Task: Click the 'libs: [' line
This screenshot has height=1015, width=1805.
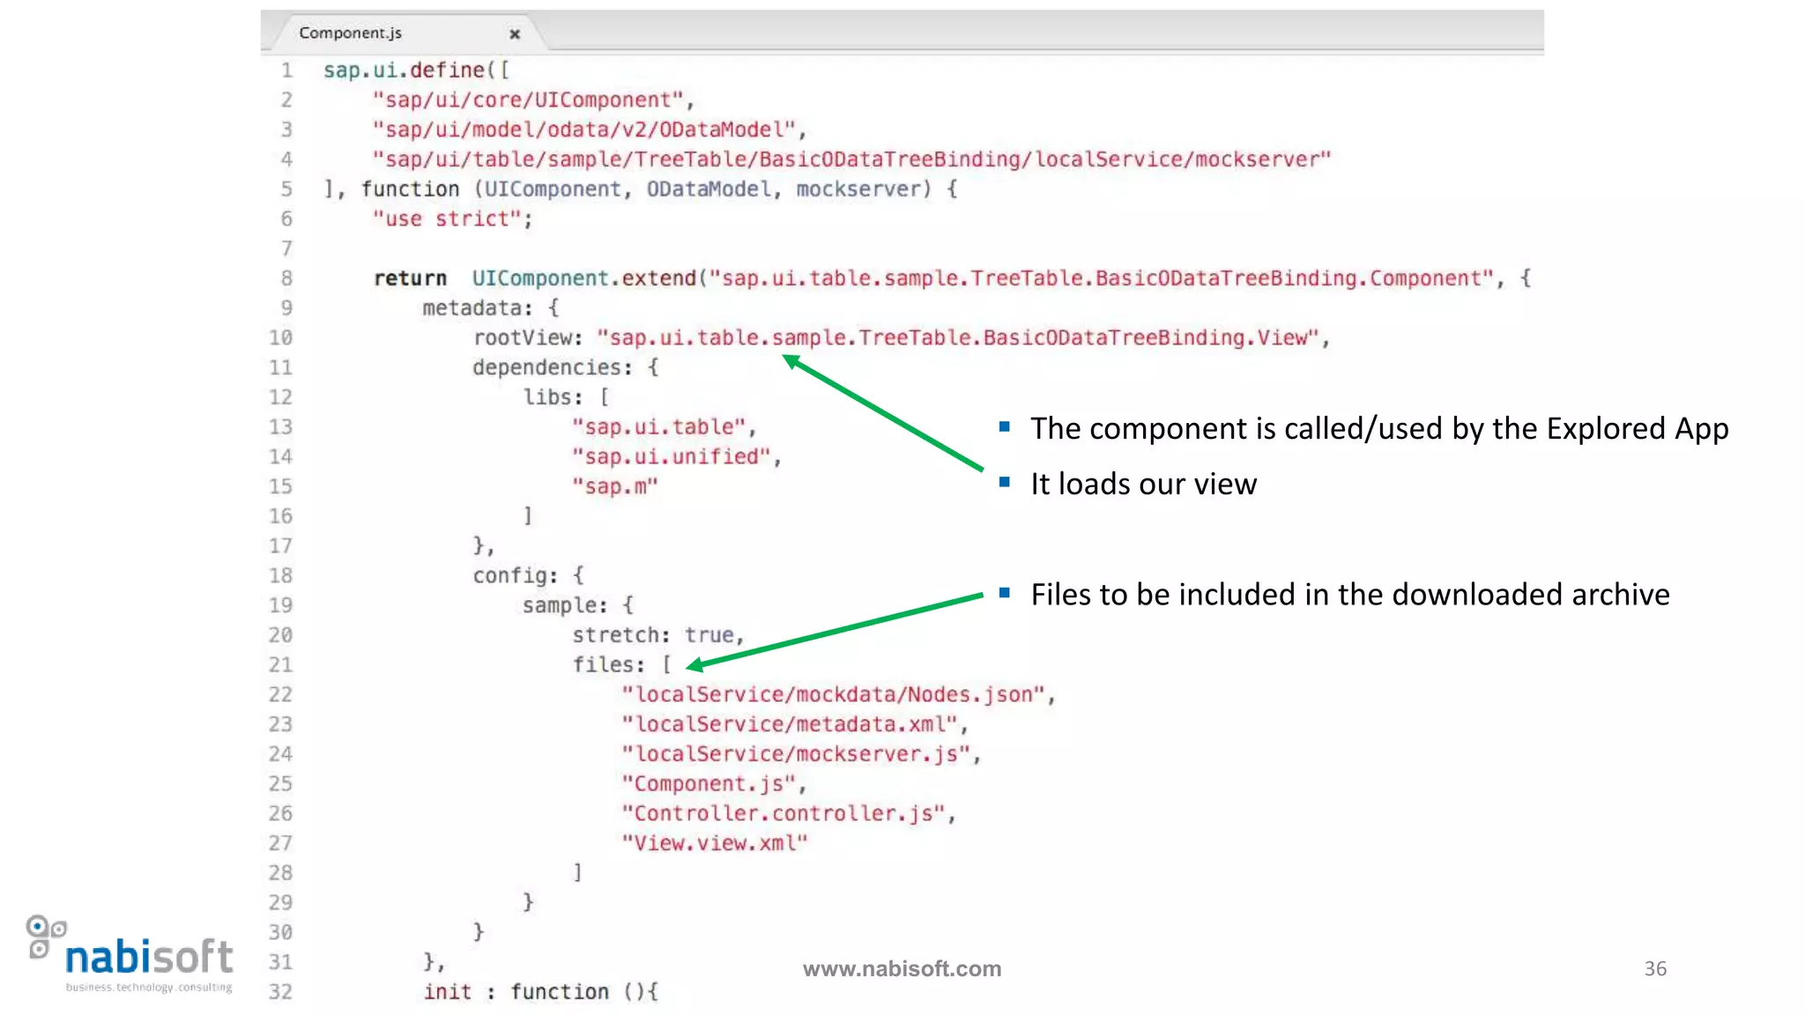Action: click(566, 397)
